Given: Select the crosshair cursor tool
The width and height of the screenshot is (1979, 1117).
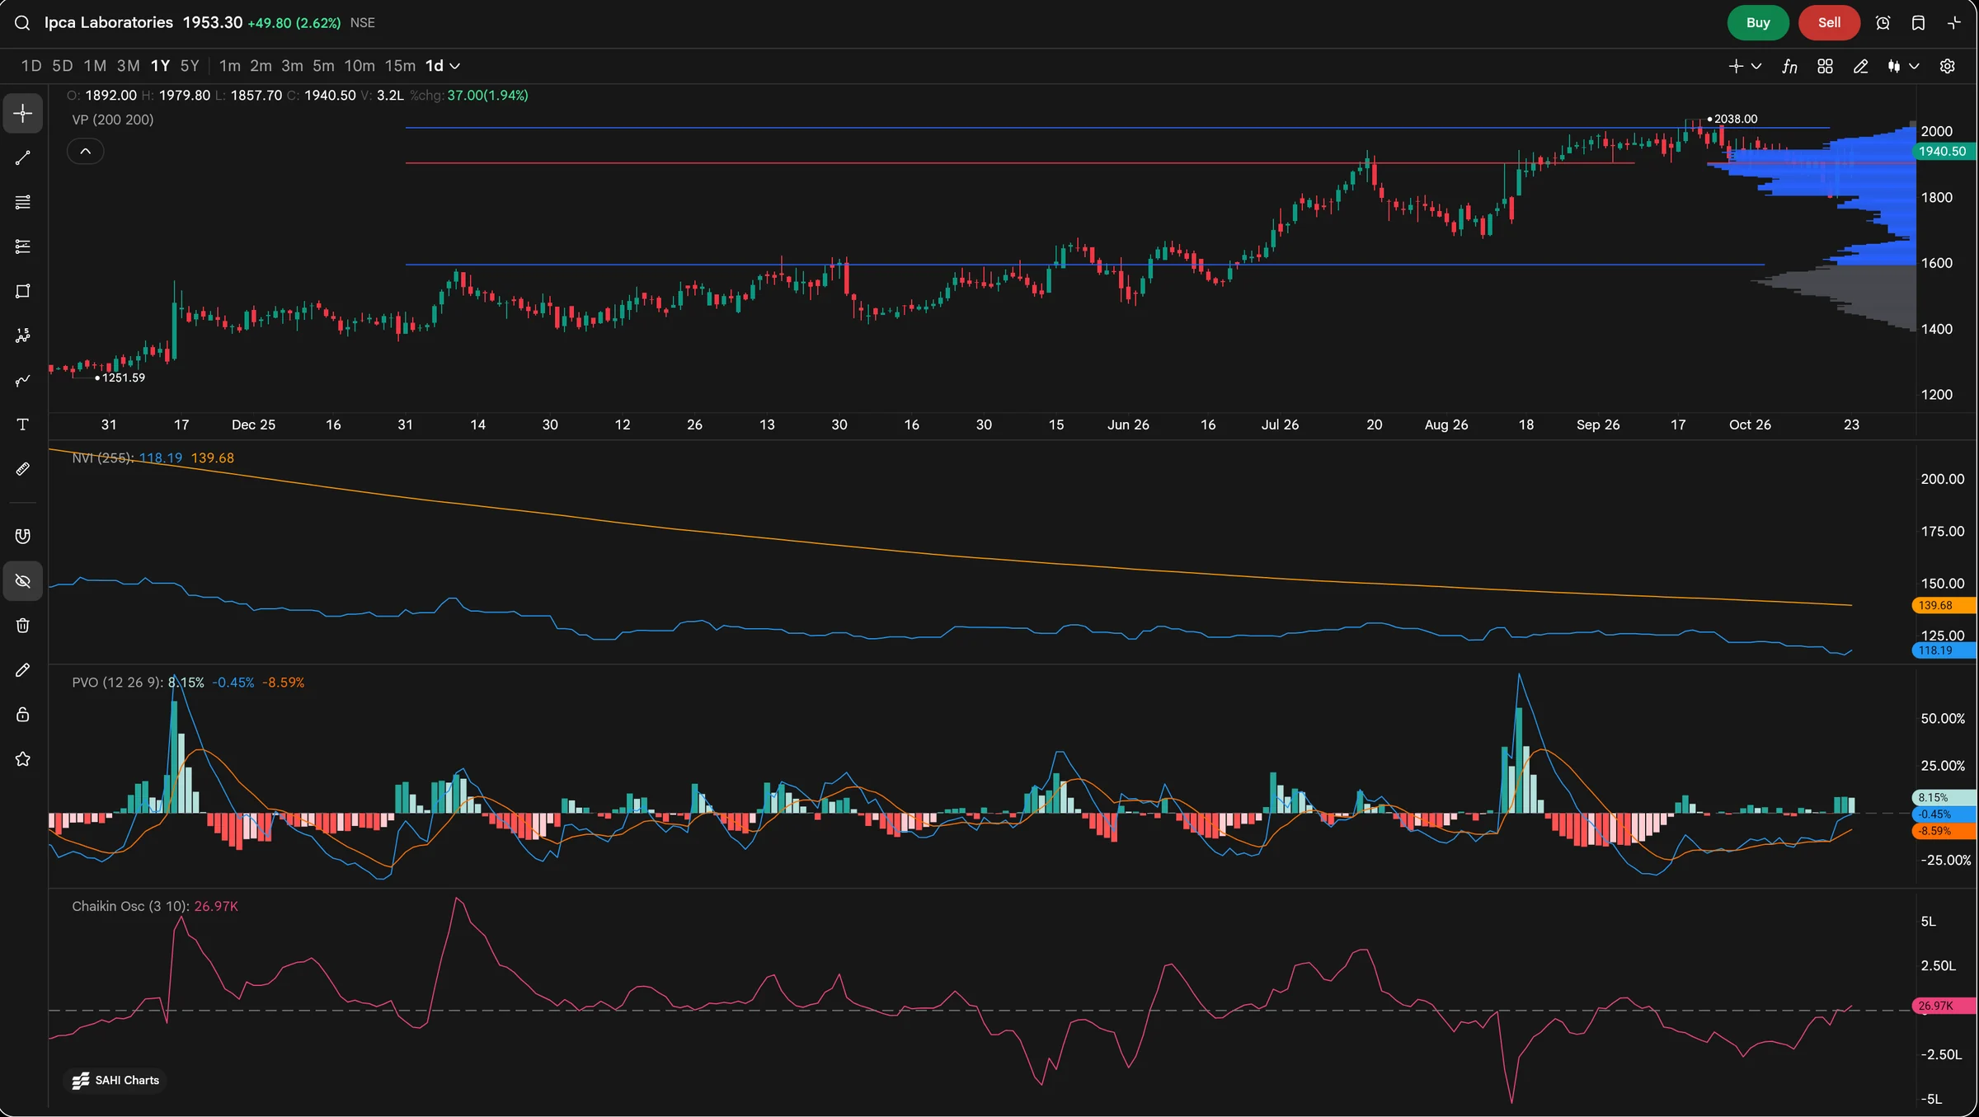Looking at the screenshot, I should (23, 113).
